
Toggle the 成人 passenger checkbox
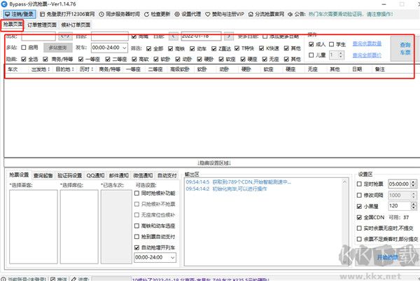311,44
